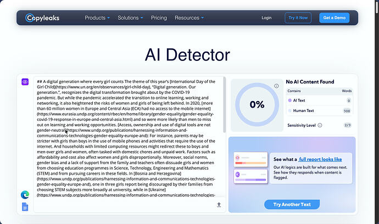Expand the Solutions dropdown menu
This screenshot has width=379, height=224.
(x=130, y=18)
